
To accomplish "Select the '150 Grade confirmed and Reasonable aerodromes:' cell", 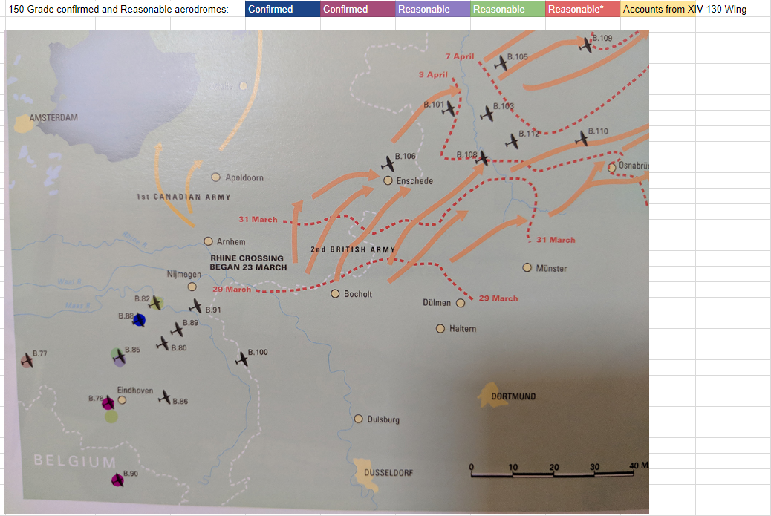I will [x=125, y=9].
